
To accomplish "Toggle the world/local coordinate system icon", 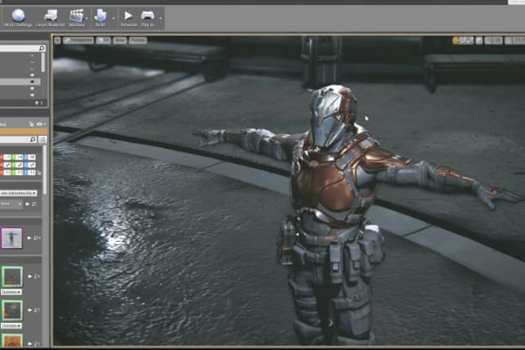I will point(479,41).
